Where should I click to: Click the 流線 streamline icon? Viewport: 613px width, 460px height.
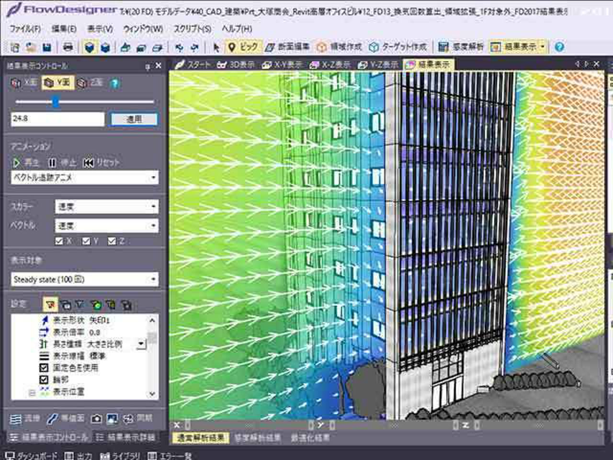click(x=25, y=419)
